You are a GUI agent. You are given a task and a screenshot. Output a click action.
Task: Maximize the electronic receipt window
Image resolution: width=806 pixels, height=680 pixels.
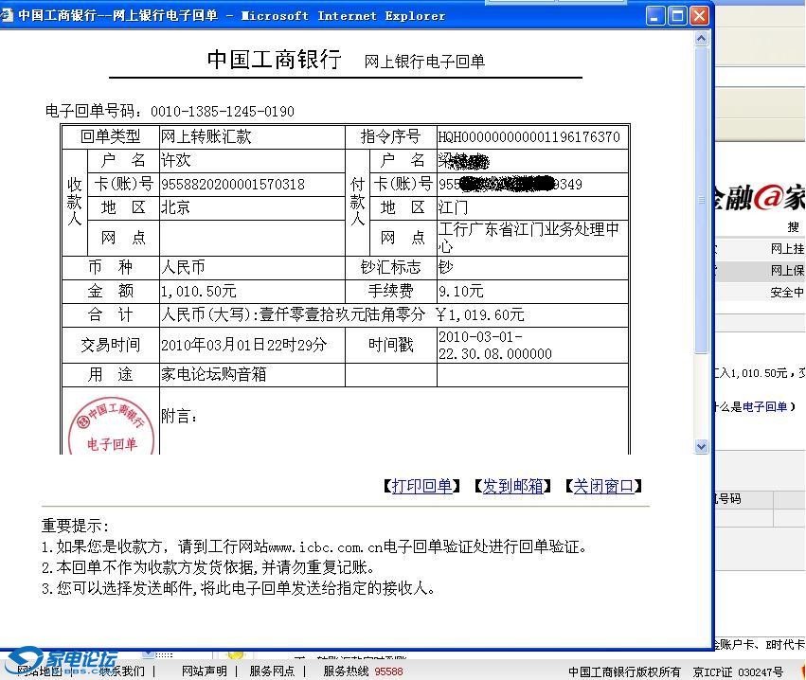[x=677, y=15]
